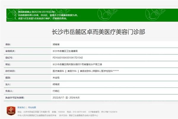Viewport: 178px width, 119px height.
Task: Select registration number PDY66010643010417D1542
Action: (x=68, y=58)
